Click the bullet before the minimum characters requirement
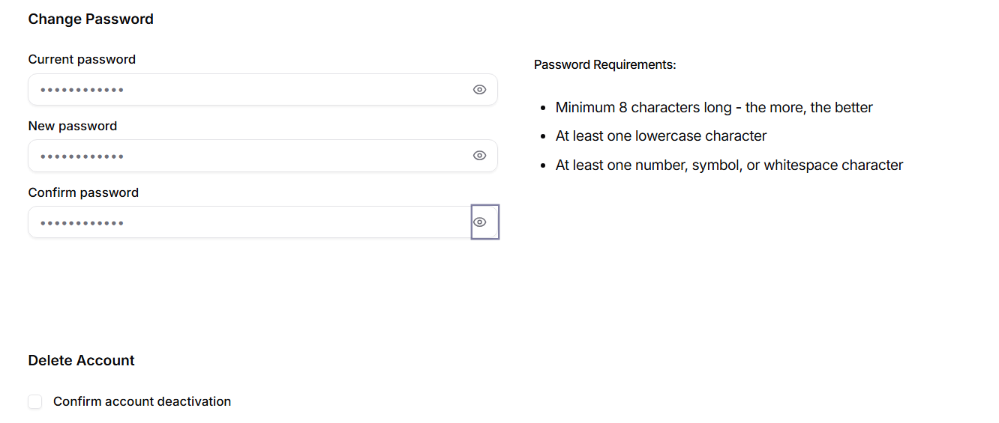Screen dimensions: 999x423 [x=542, y=109]
